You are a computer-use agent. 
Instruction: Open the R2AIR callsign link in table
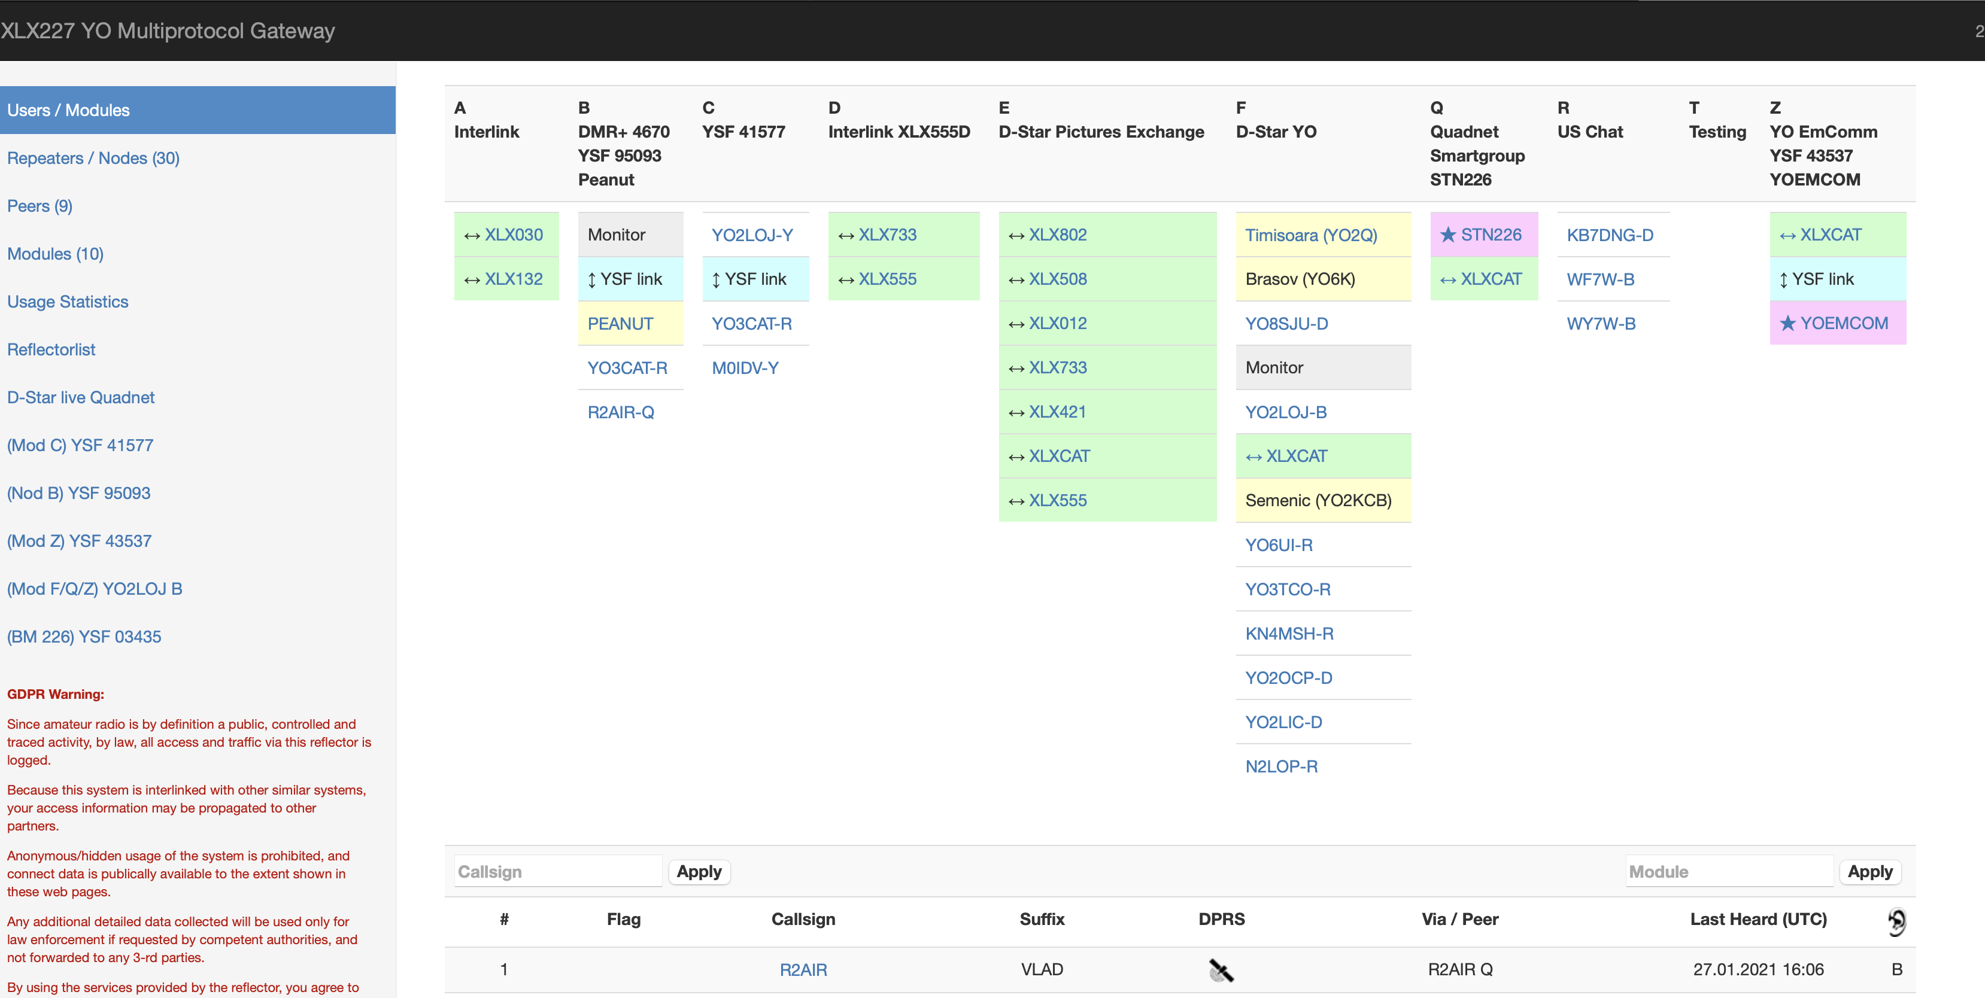pyautogui.click(x=803, y=969)
